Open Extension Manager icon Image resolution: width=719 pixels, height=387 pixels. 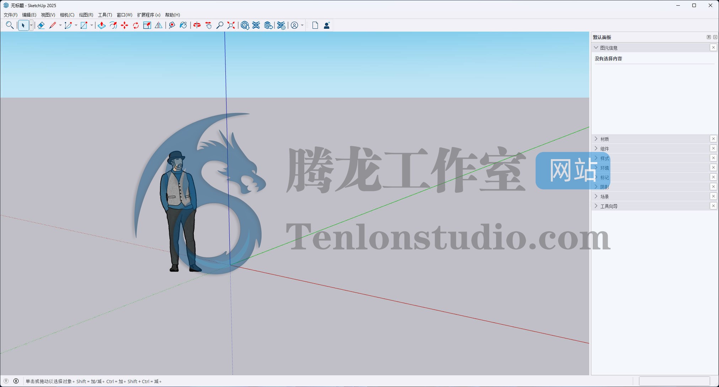tap(281, 25)
